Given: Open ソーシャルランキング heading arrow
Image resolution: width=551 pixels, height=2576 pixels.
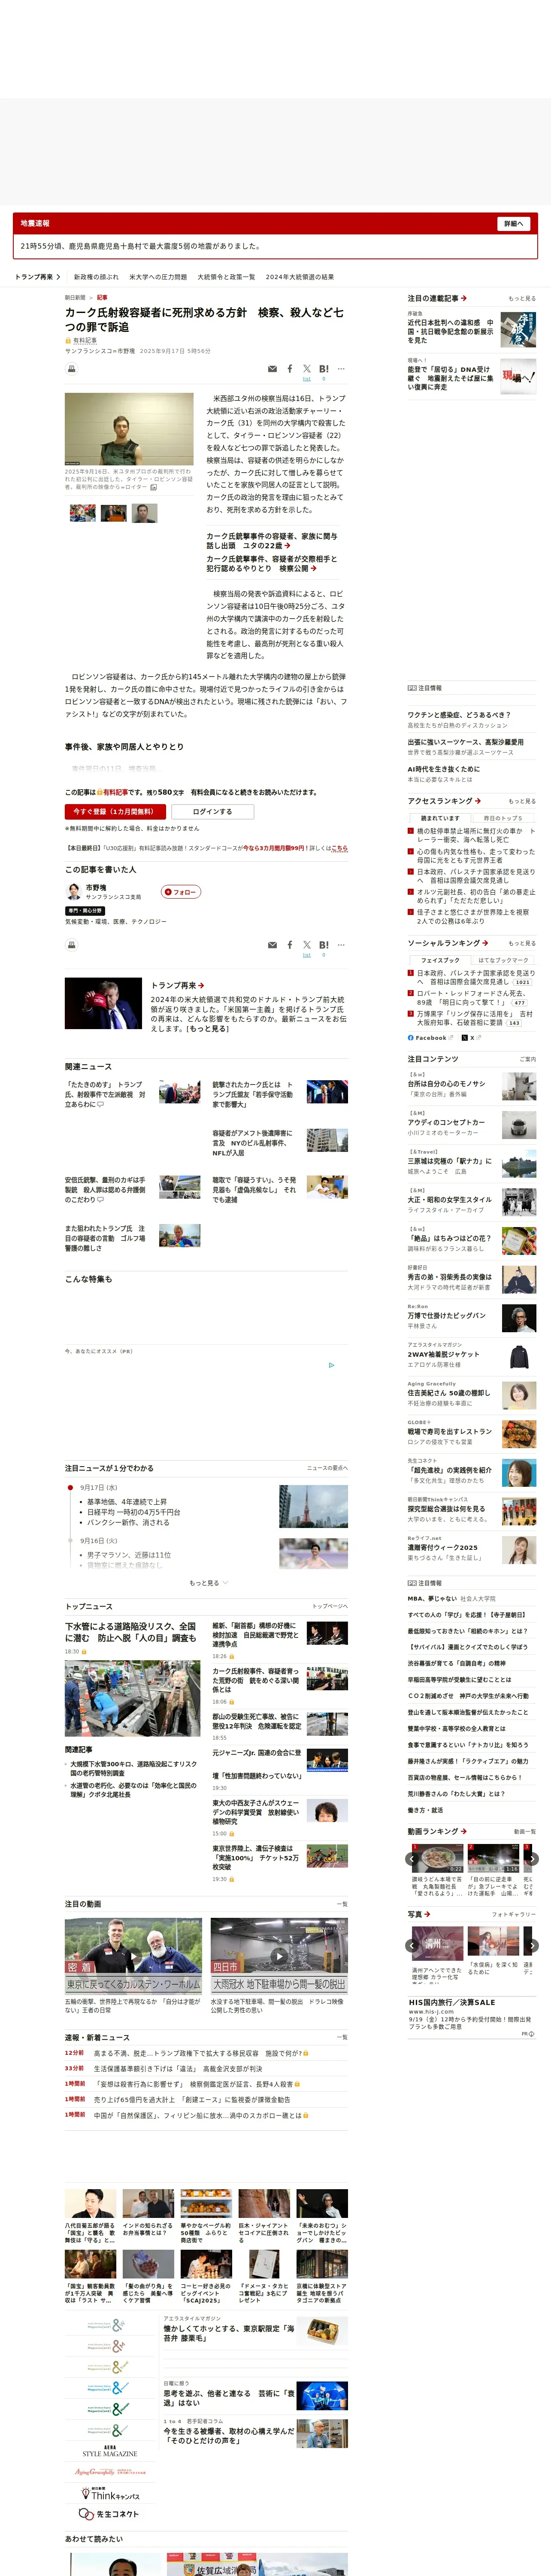Looking at the screenshot, I should [x=448, y=943].
